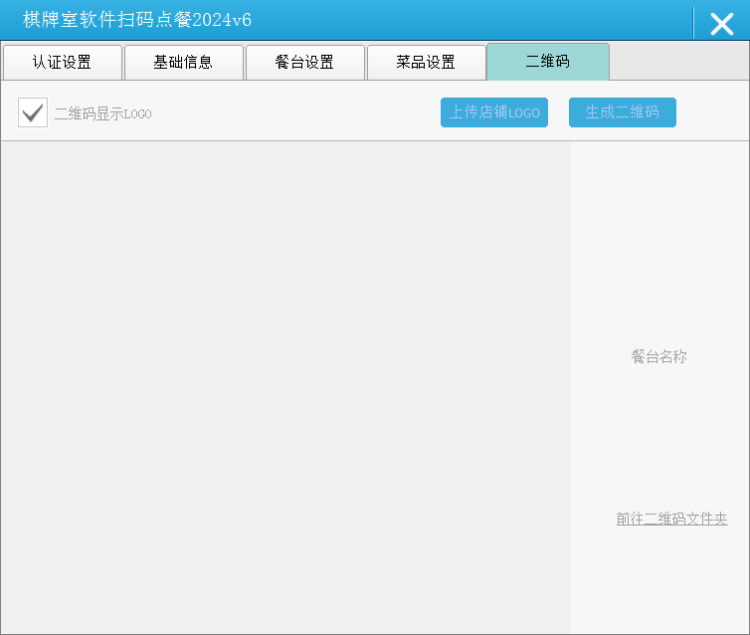Viewport: 750px width, 635px height.
Task: Click blank right panel area below 前往二维码文件夹
Action: tap(658, 582)
